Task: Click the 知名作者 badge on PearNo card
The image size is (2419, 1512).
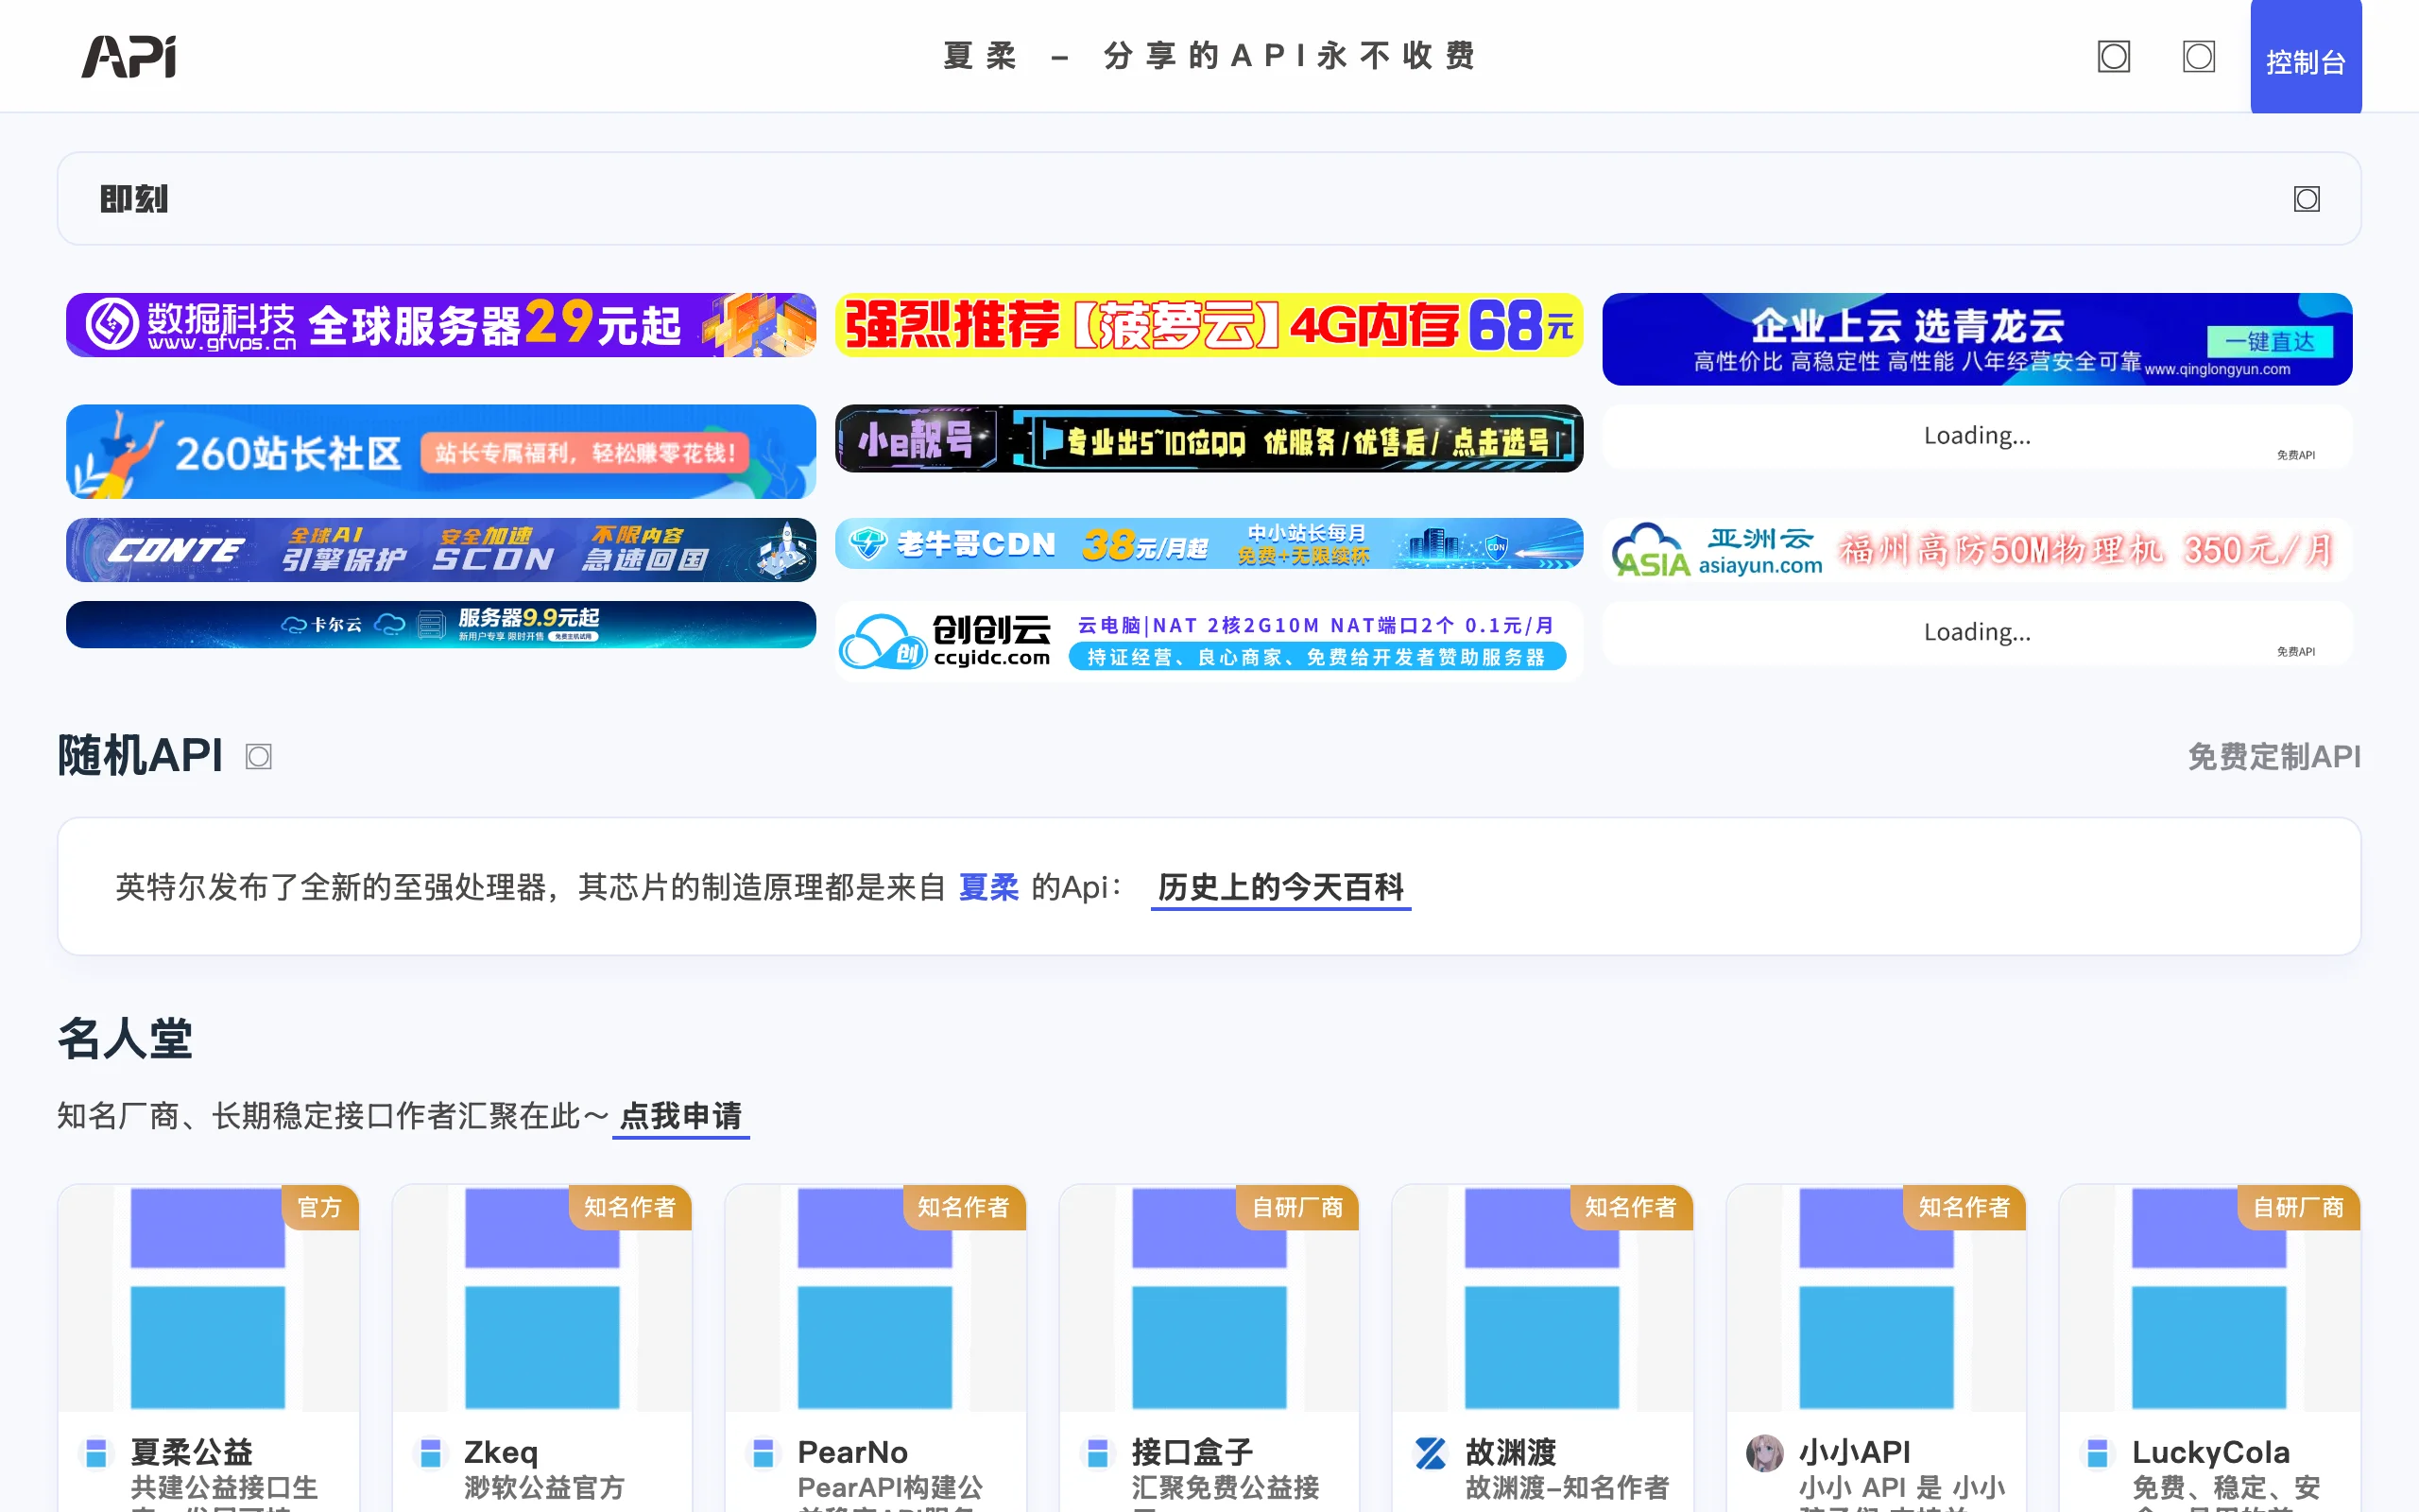Action: [964, 1208]
